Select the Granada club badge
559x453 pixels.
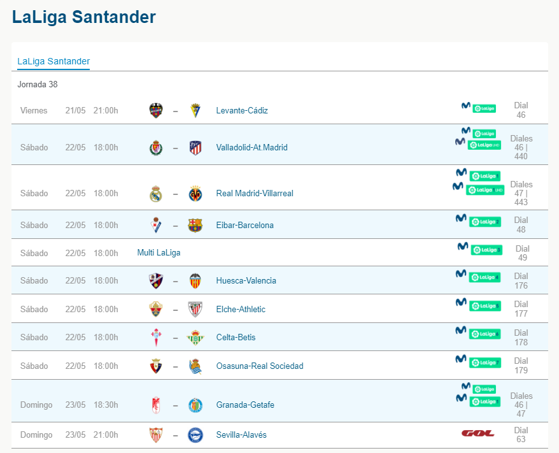tap(156, 404)
